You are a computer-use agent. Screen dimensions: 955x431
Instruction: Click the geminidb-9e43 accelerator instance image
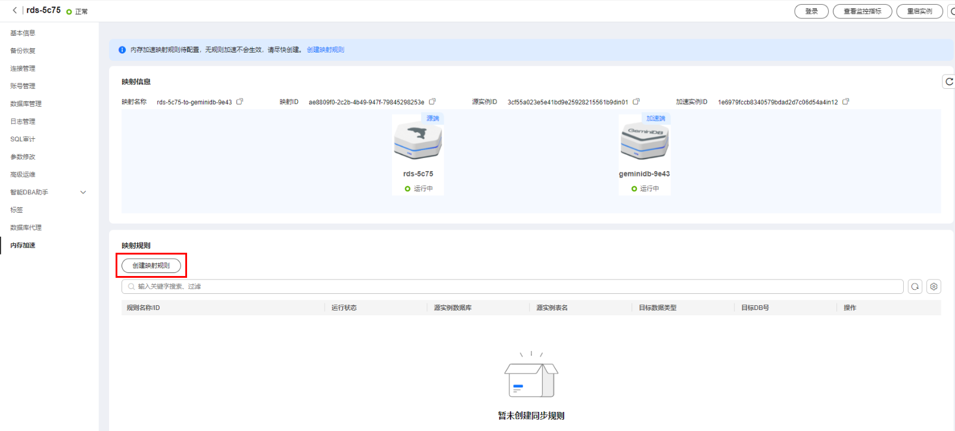click(x=645, y=141)
